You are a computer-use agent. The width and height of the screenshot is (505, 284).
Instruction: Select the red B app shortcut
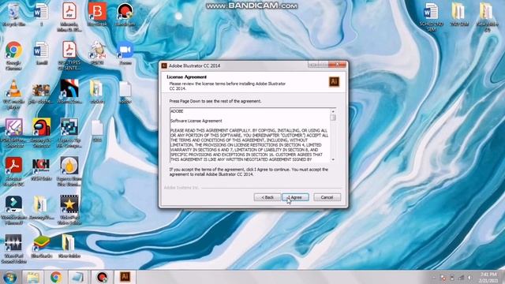click(x=97, y=14)
